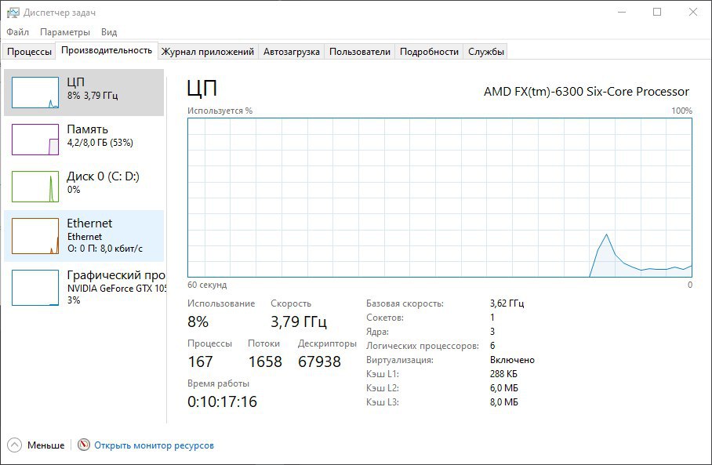Maximize the Диспетчер задач window
Screen dimensions: 712x465
pyautogui.click(x=657, y=13)
